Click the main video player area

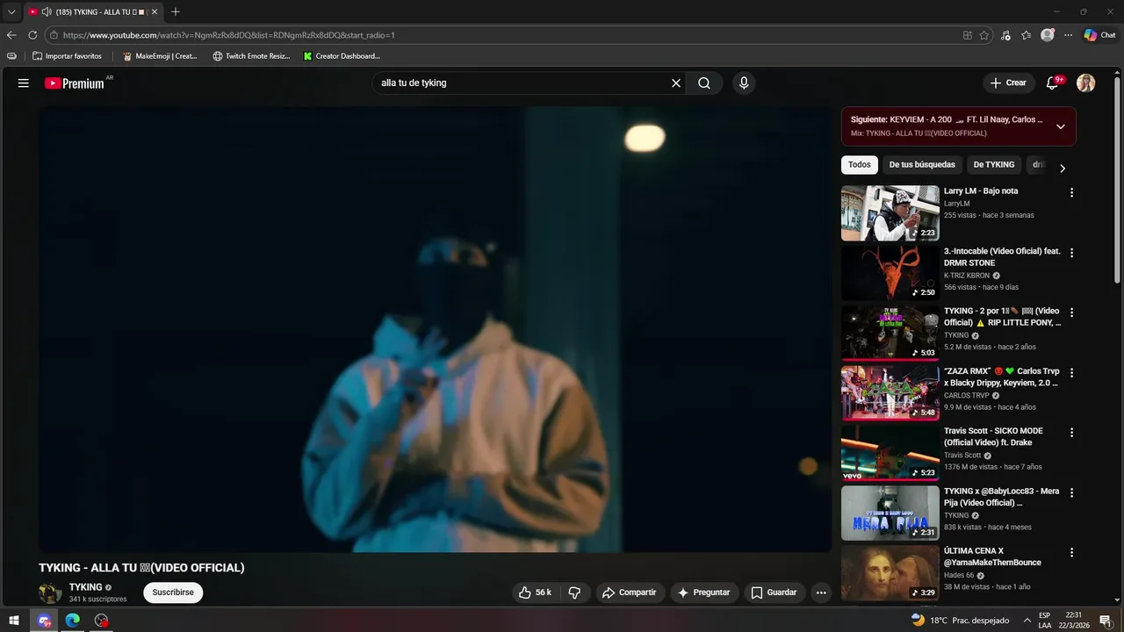click(x=435, y=329)
